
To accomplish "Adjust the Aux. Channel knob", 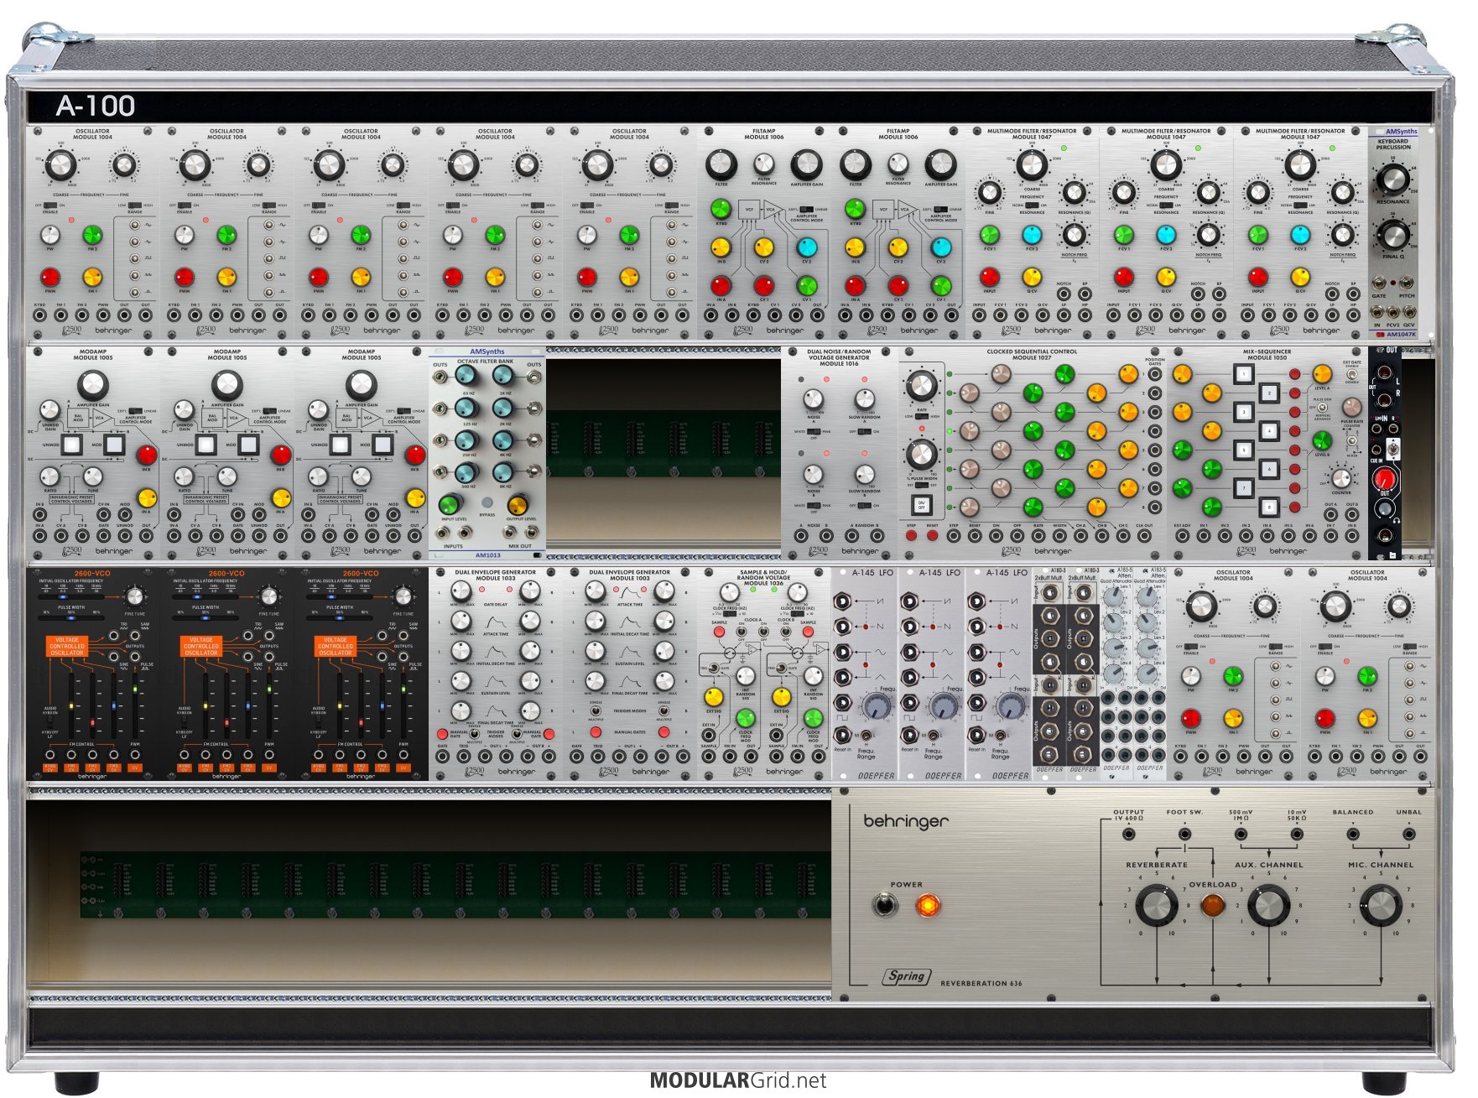I will click(x=1268, y=906).
